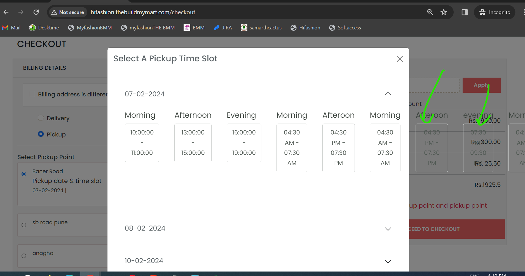Select the Pickup radio option
This screenshot has width=525, height=276.
(41, 134)
